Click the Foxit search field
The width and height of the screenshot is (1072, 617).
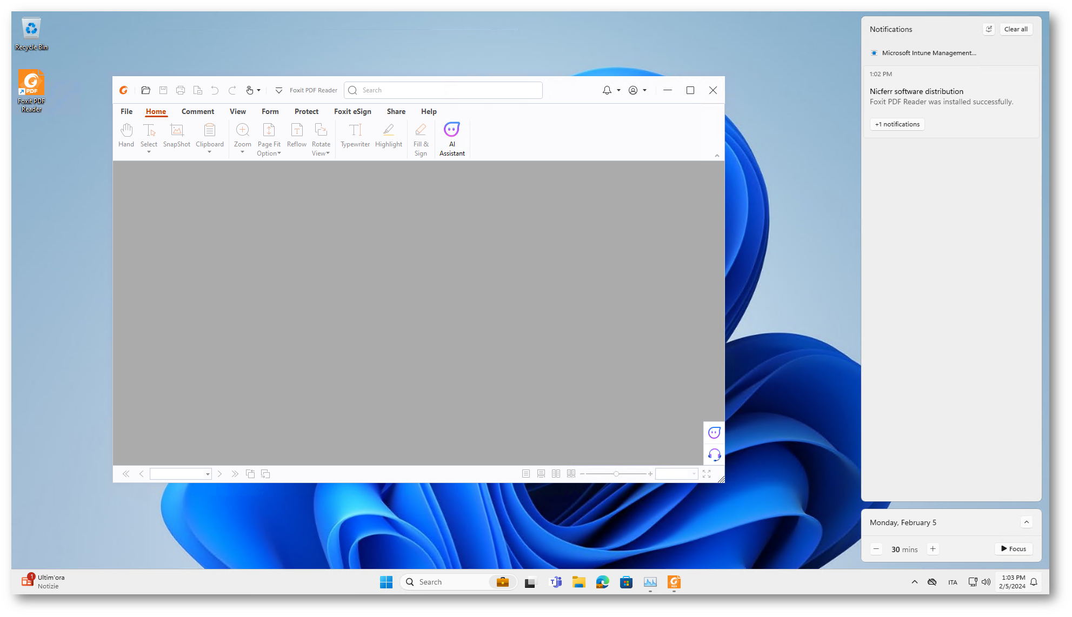(x=449, y=90)
